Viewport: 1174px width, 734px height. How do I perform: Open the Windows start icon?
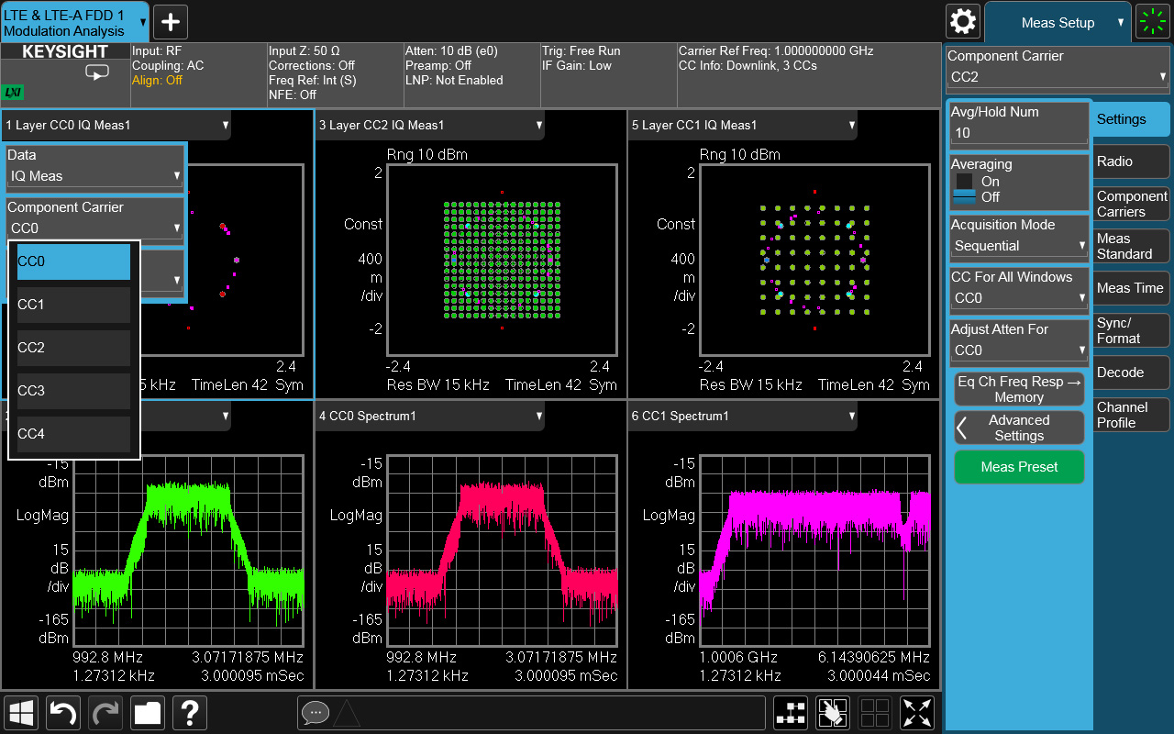pos(21,713)
